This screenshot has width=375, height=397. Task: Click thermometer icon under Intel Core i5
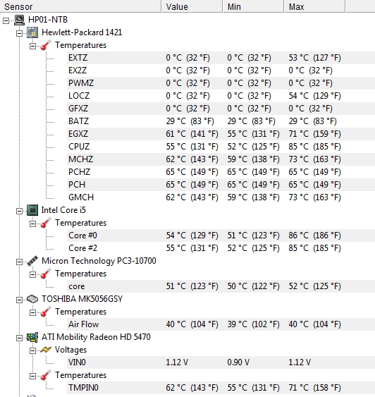pyautogui.click(x=46, y=223)
